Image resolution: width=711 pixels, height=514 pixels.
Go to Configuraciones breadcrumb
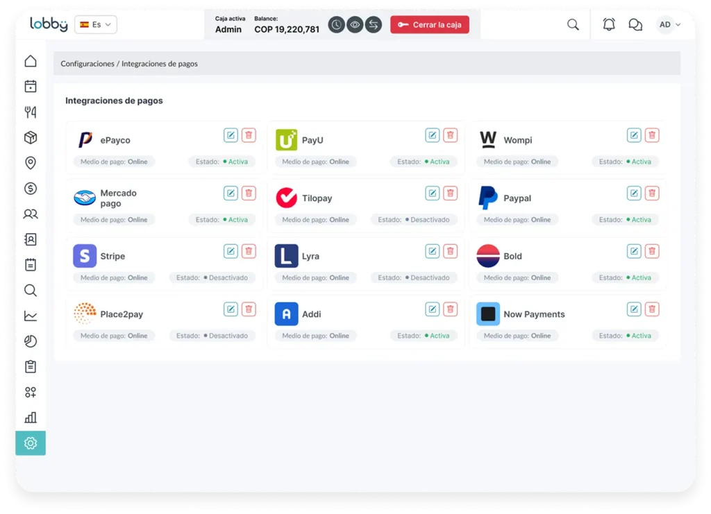coord(87,64)
